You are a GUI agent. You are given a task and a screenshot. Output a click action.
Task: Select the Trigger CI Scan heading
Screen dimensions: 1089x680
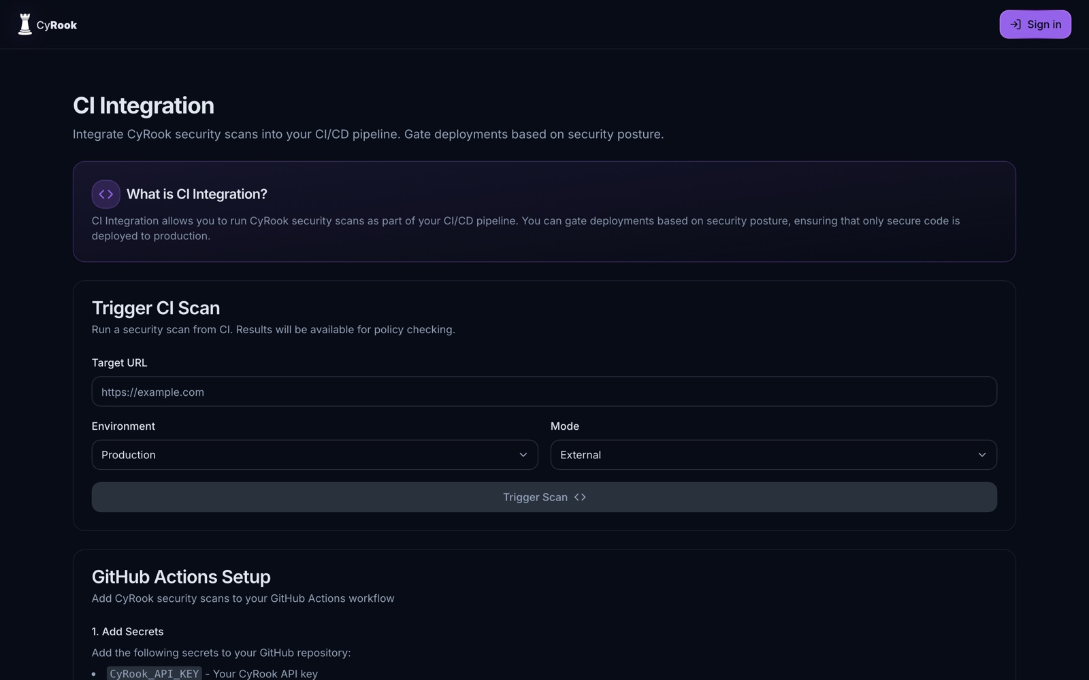[x=156, y=308]
